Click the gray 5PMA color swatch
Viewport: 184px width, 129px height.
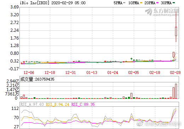point(124,3)
